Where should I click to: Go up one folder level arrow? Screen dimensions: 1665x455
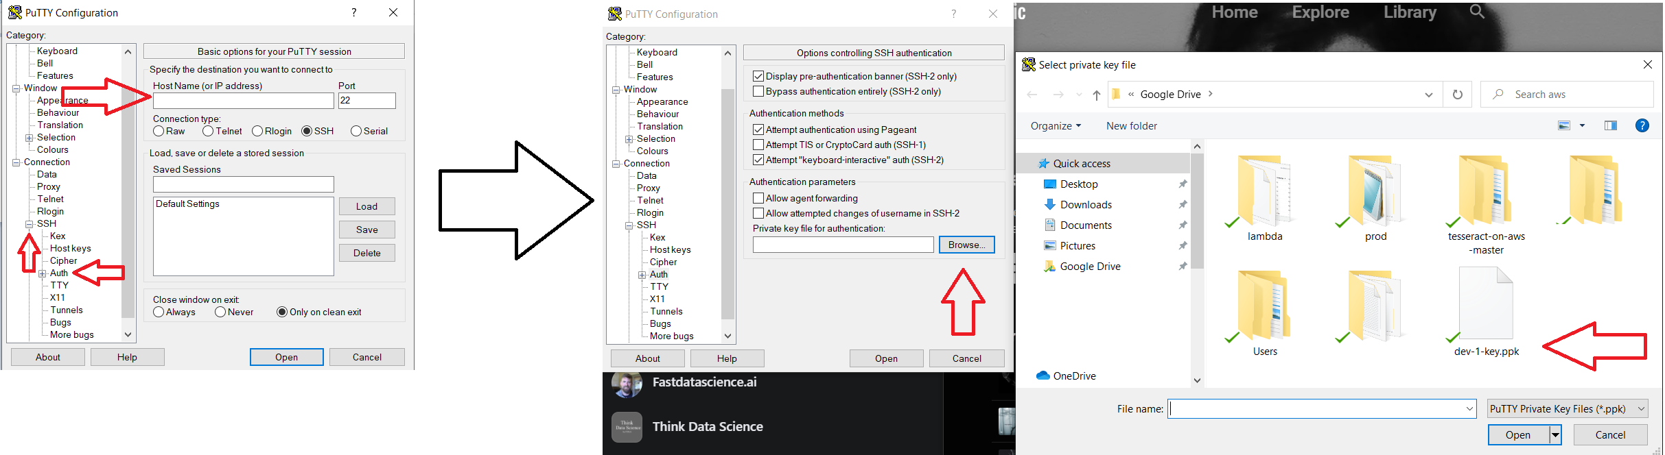1096,95
